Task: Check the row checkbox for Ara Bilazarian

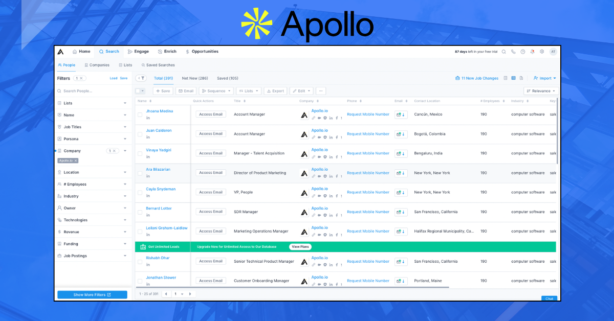Action: point(140,173)
